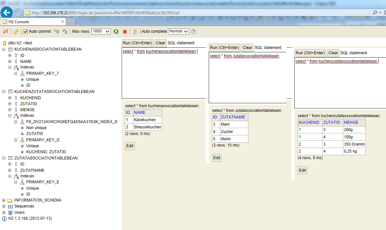386x230 pixels.
Task: Click Edit below kuchenzutatassociationtablebean results
Action: coord(302,170)
